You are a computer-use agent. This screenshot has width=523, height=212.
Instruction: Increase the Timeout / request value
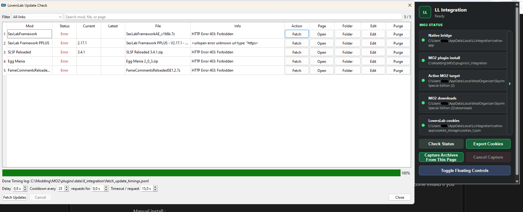(x=155, y=187)
